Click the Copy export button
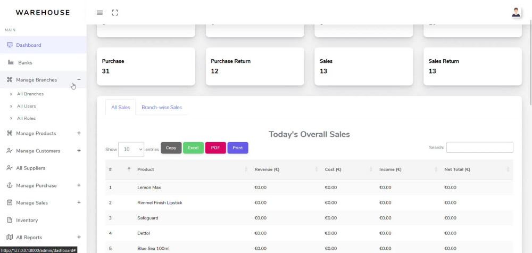 tap(171, 148)
